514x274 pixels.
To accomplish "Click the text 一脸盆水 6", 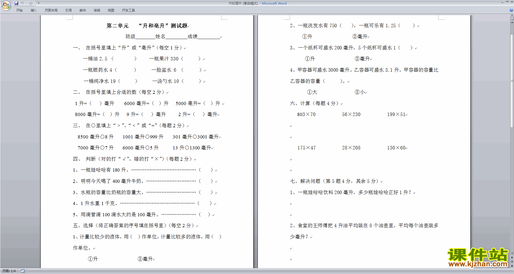I will tap(164, 70).
